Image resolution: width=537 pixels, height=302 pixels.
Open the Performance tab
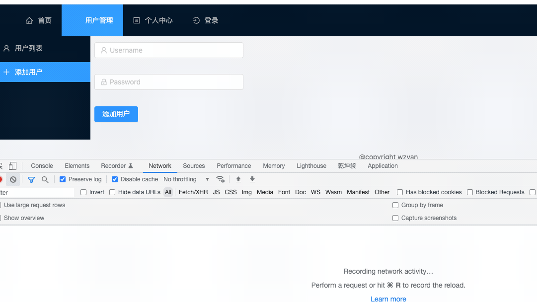[234, 166]
